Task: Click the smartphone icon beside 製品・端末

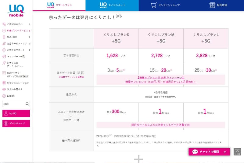Action: tap(4, 37)
